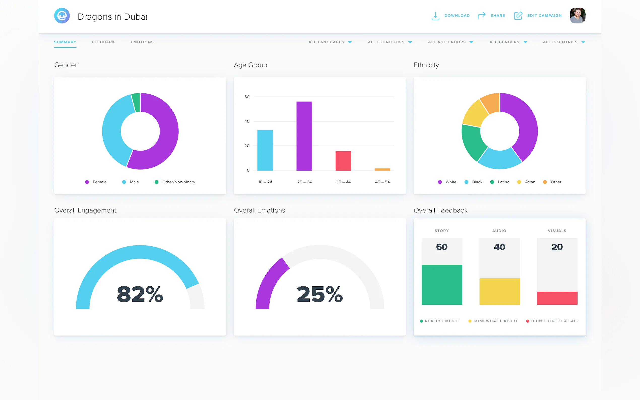The width and height of the screenshot is (640, 400).
Task: Toggle the Male legend dot
Action: pos(124,182)
